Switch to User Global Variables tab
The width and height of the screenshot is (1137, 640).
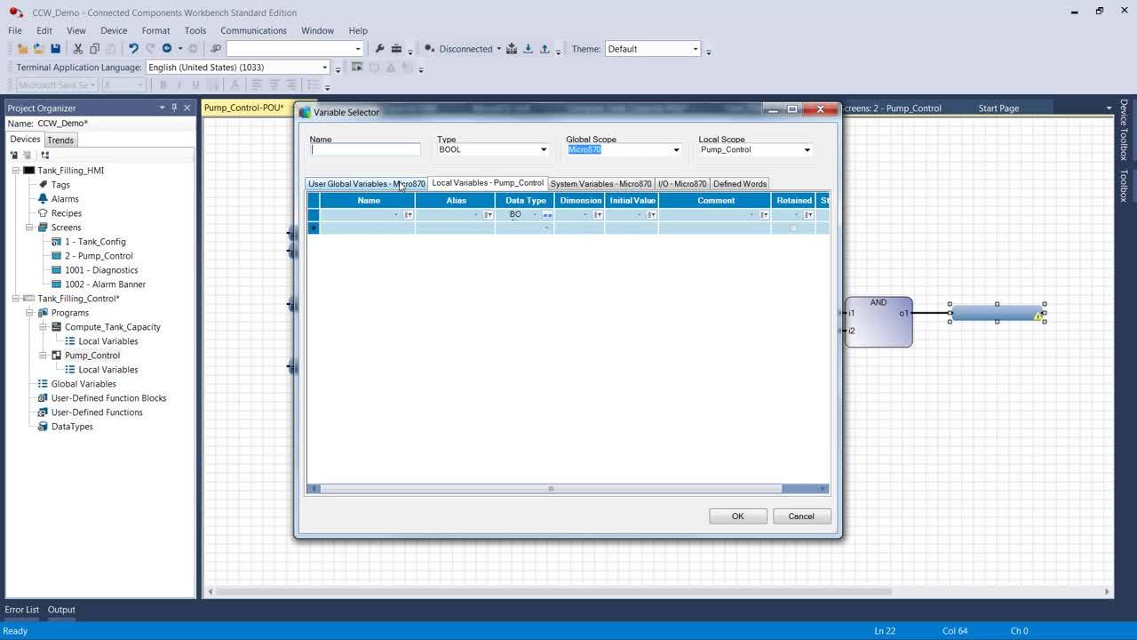(x=366, y=184)
